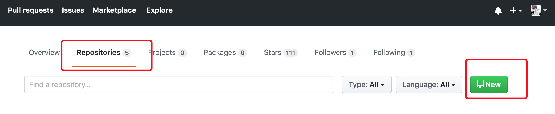Image resolution: width=555 pixels, height=114 pixels.
Task: Expand the avatar dropdown caret
Action: coord(545,10)
